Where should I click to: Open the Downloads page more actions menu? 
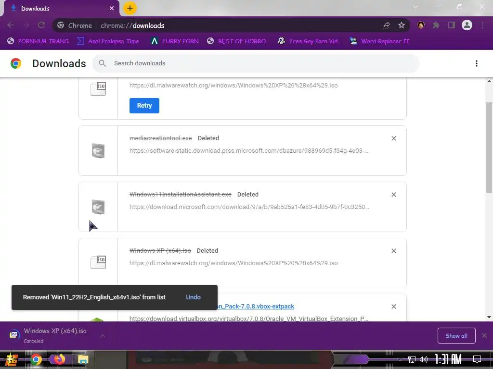tap(477, 63)
